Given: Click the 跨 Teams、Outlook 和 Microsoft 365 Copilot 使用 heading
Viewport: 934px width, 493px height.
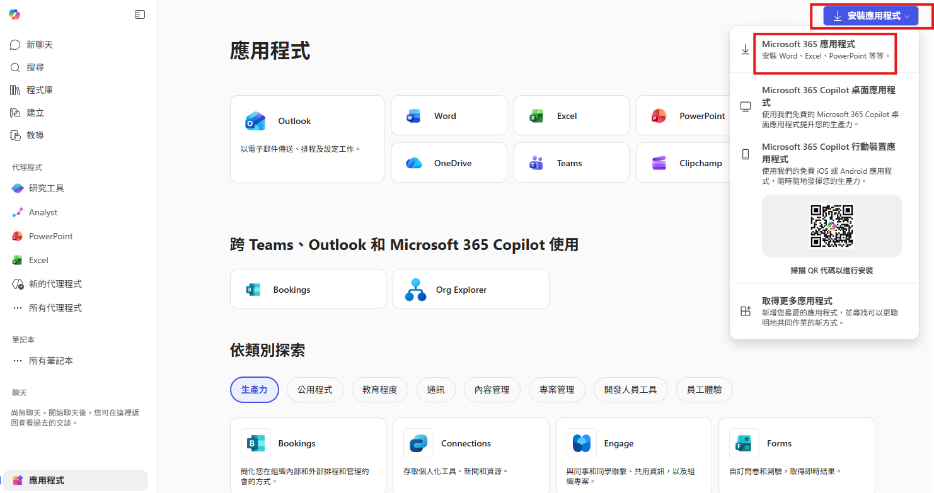Looking at the screenshot, I should pos(405,244).
